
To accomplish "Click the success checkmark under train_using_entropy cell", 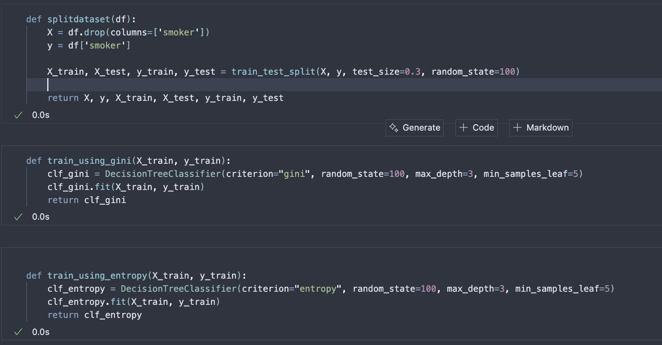I will 18,332.
